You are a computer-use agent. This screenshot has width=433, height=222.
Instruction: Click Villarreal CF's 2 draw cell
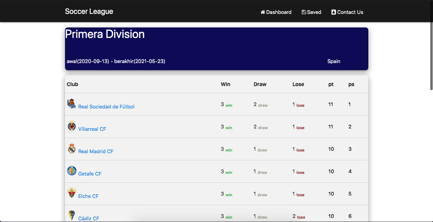(x=261, y=127)
